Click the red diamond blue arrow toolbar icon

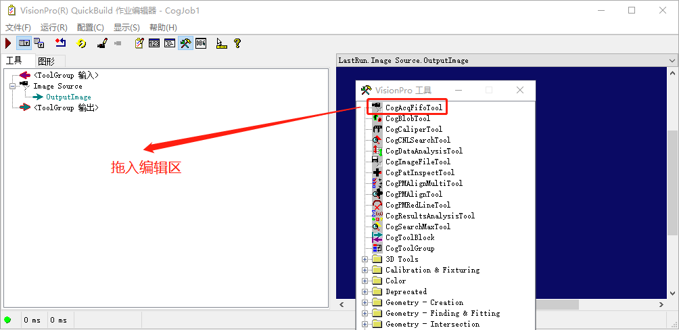(x=61, y=43)
